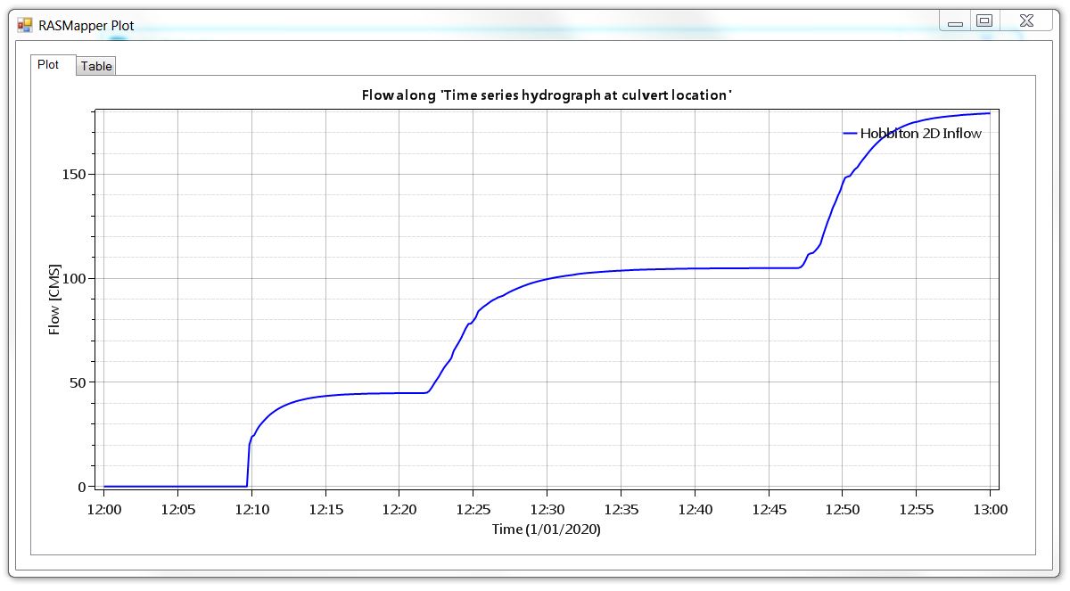Click the 50 y-axis tick label
Screen dimensions: 1070x591
(79, 382)
